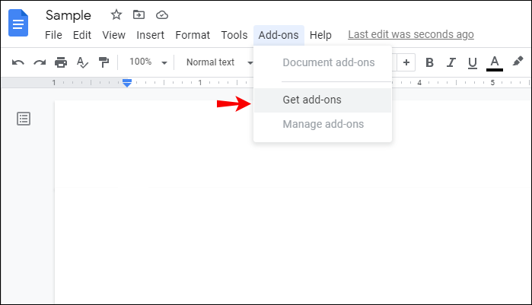This screenshot has height=305, width=532.
Task: Open the 100% zoom dropdown
Action: click(148, 62)
